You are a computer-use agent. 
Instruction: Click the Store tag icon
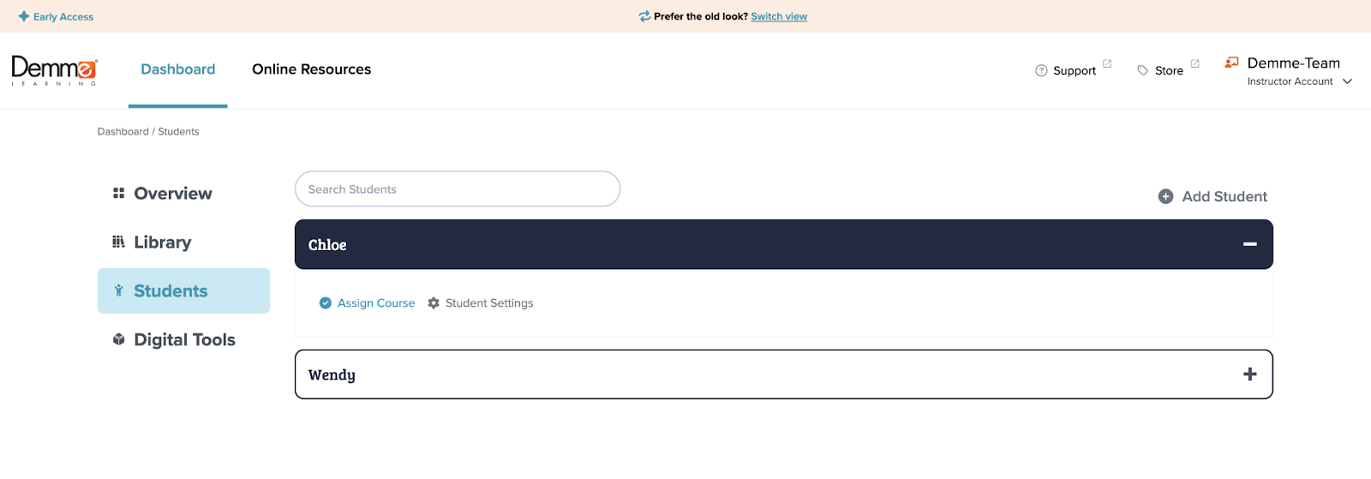tap(1143, 70)
